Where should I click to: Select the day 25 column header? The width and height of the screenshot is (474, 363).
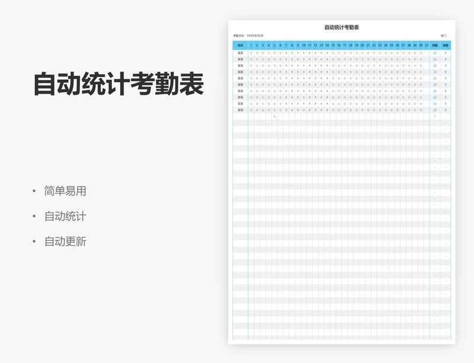[392, 46]
